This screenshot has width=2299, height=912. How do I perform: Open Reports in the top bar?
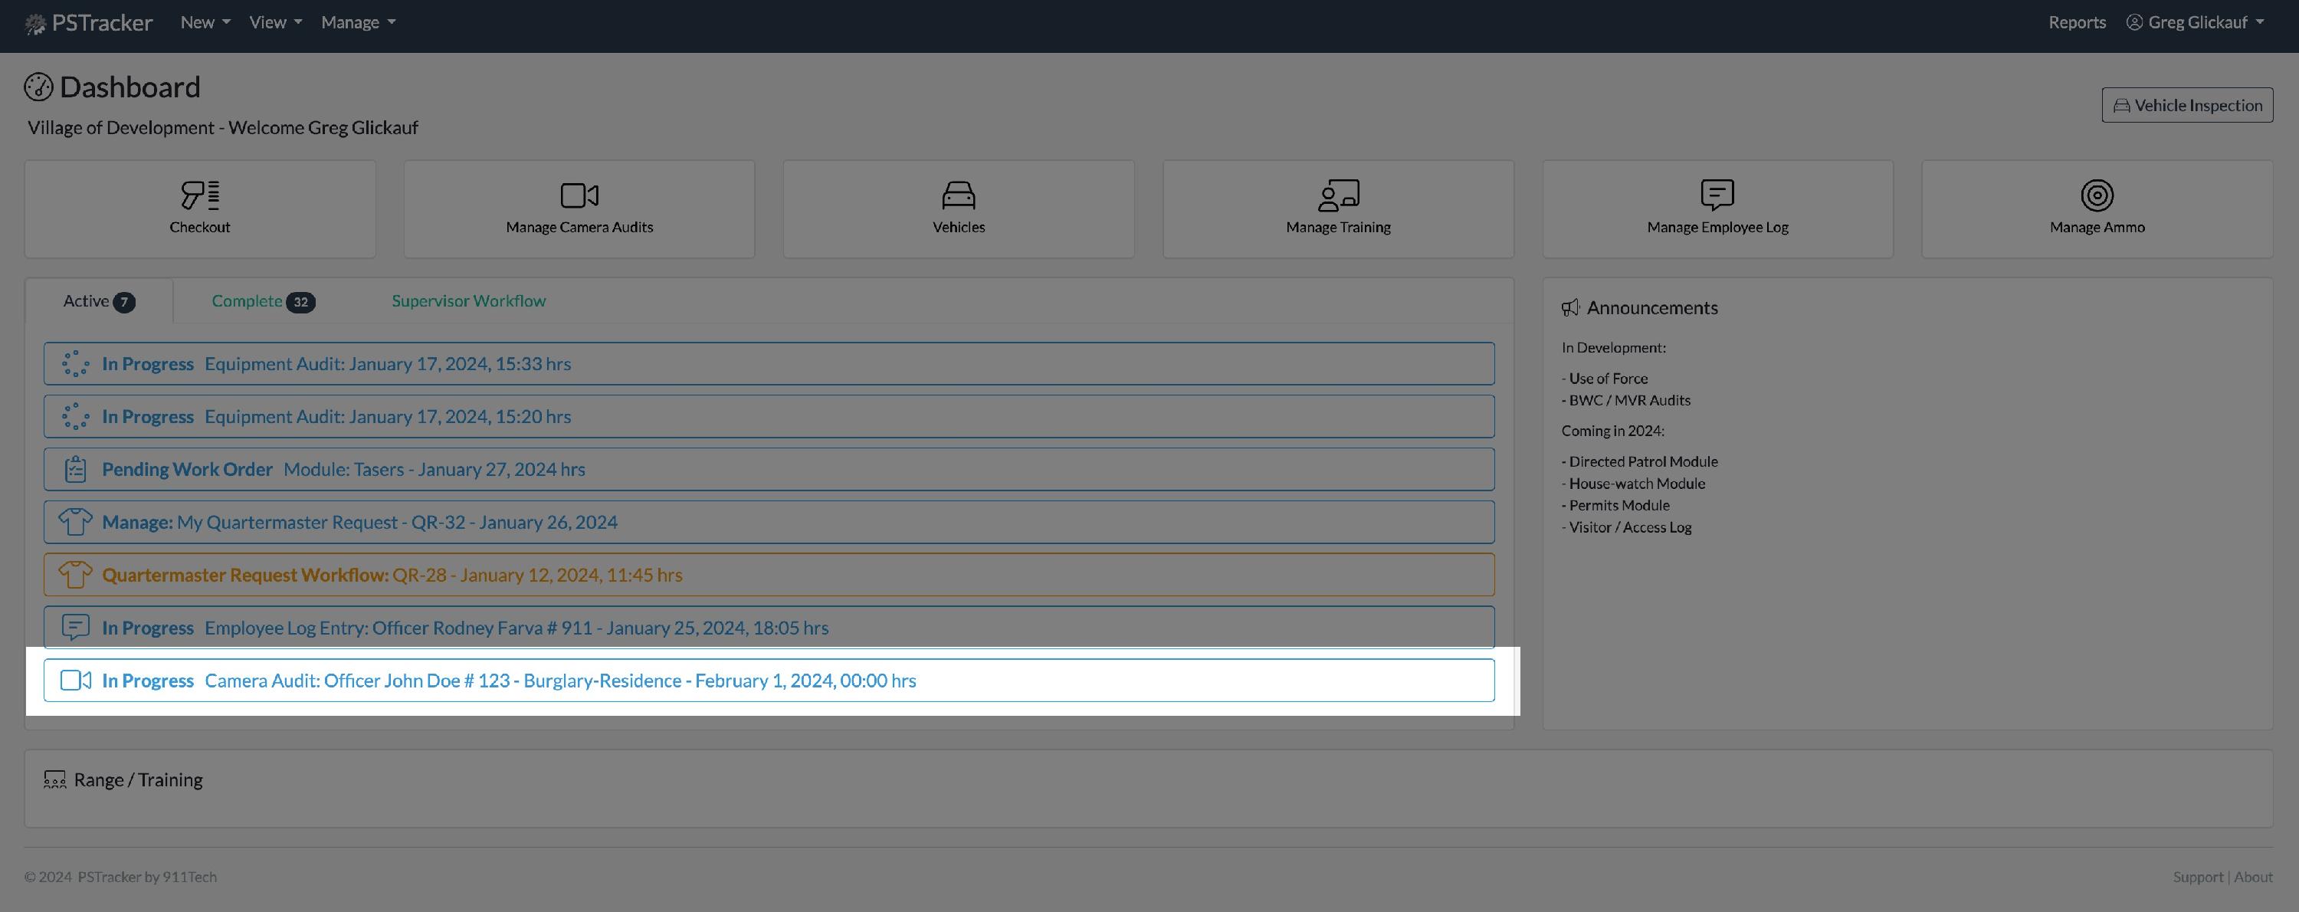point(2077,22)
